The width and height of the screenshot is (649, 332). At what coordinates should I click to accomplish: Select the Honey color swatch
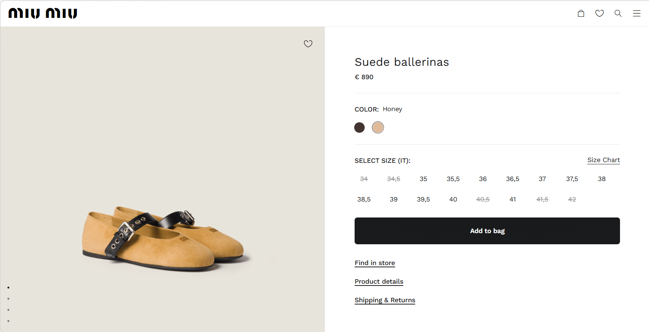point(378,128)
